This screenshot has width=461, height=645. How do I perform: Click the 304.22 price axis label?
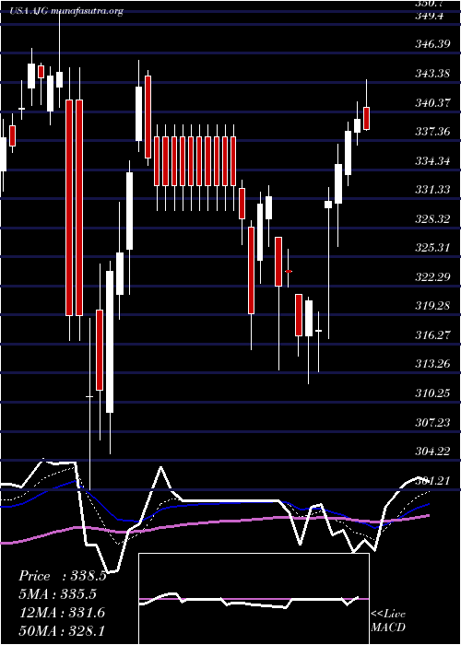[432, 451]
